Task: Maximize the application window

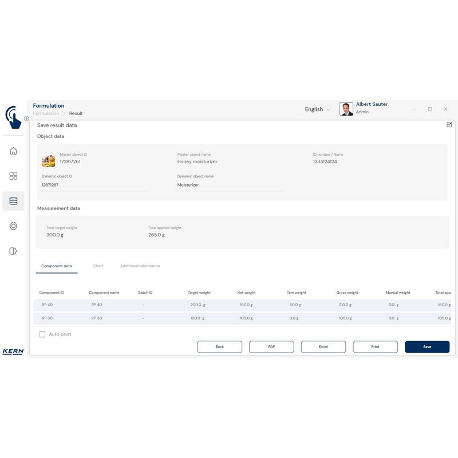Action: tap(430, 109)
